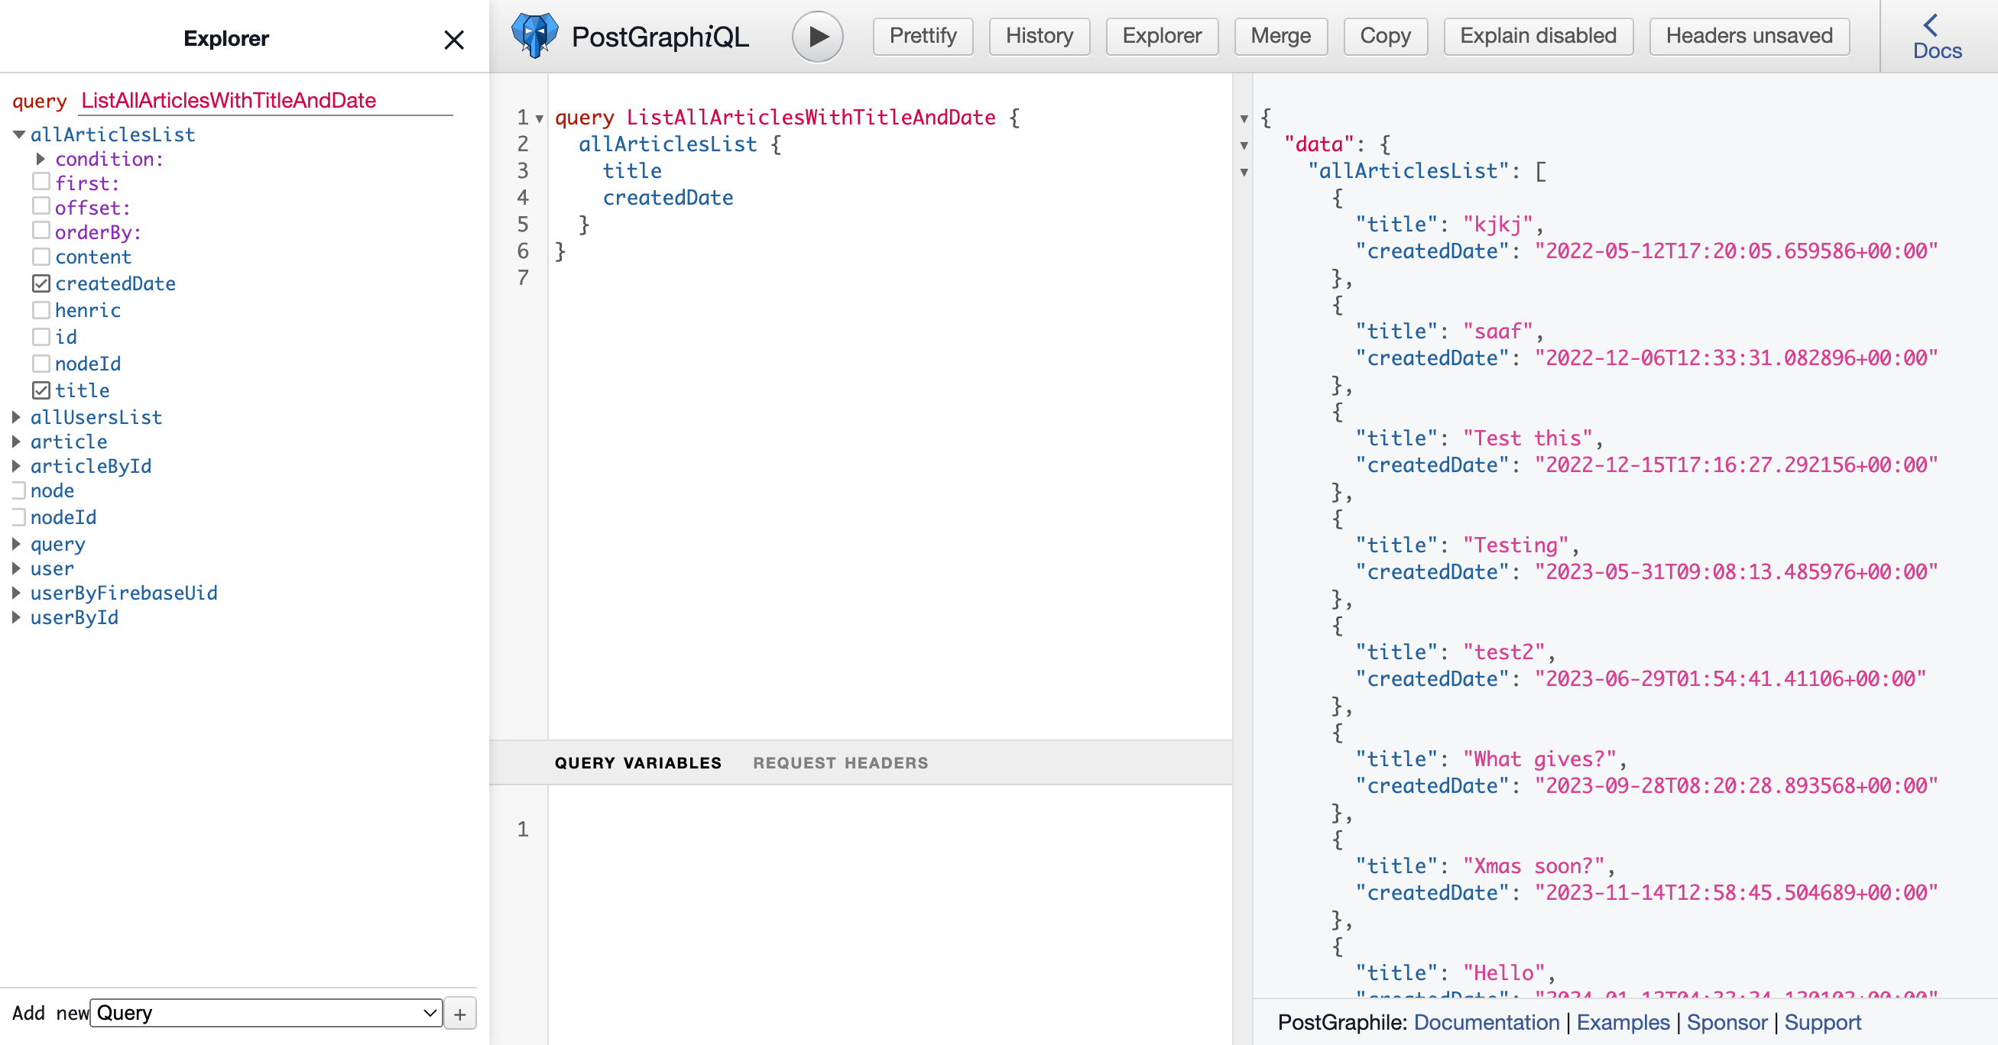Image resolution: width=1998 pixels, height=1045 pixels.
Task: Open the PostGraphile Documentation link
Action: click(1486, 1023)
